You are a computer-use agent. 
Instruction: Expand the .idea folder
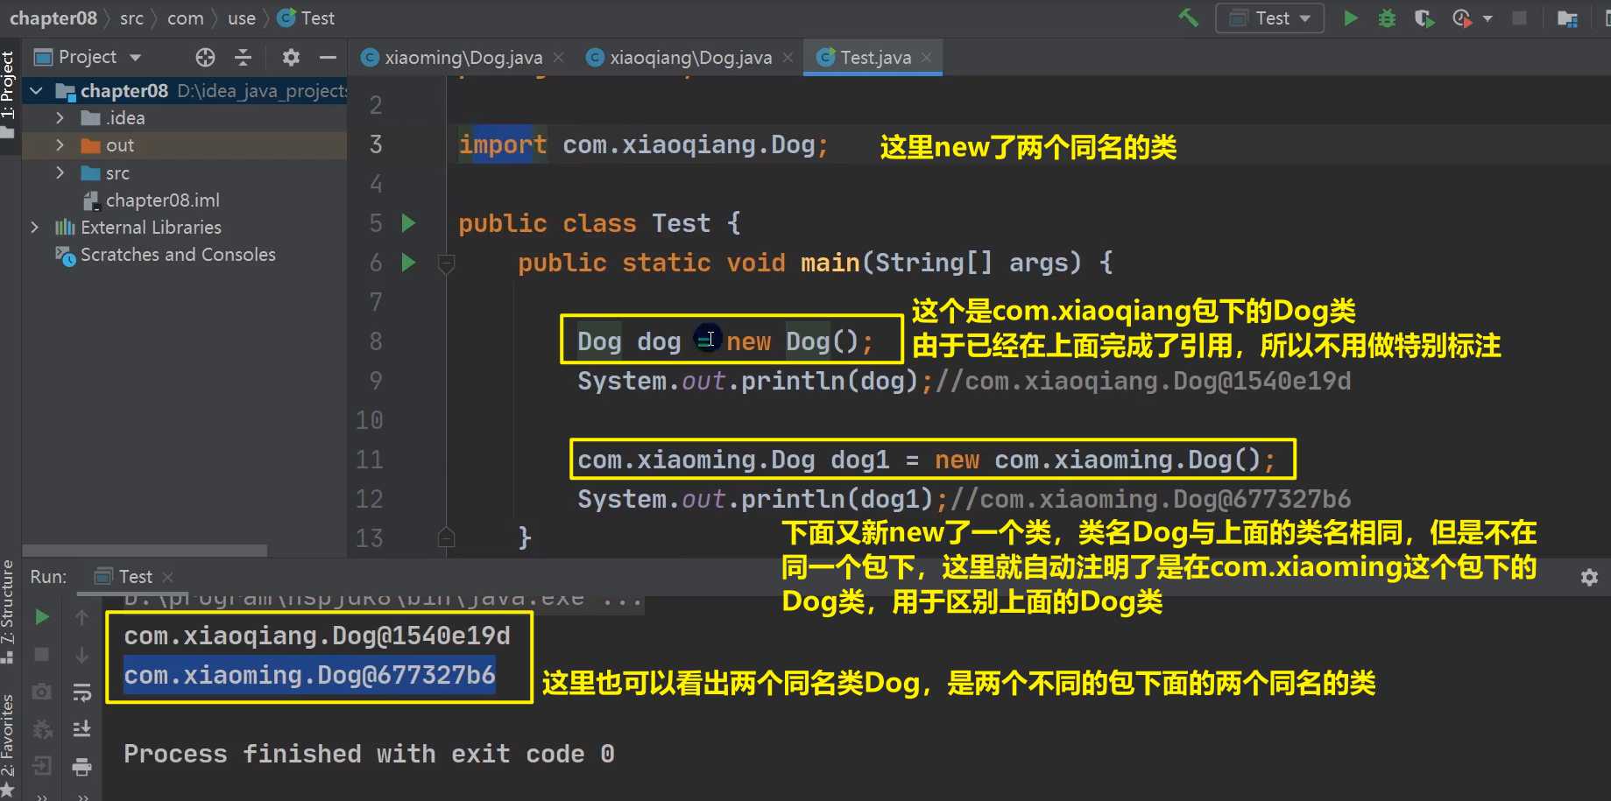pos(60,118)
